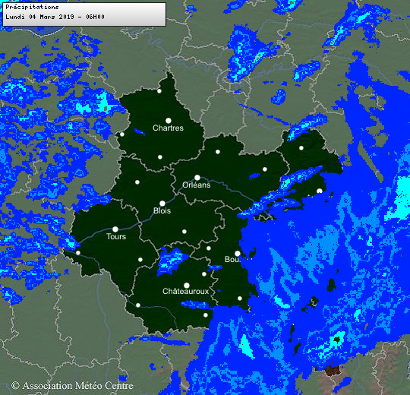Click the station dot west of Blois
Viewport: 410px width, 395px height.
[137, 182]
